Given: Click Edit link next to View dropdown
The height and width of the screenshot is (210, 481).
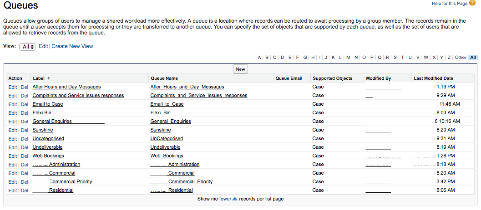Looking at the screenshot, I should click(x=43, y=46).
